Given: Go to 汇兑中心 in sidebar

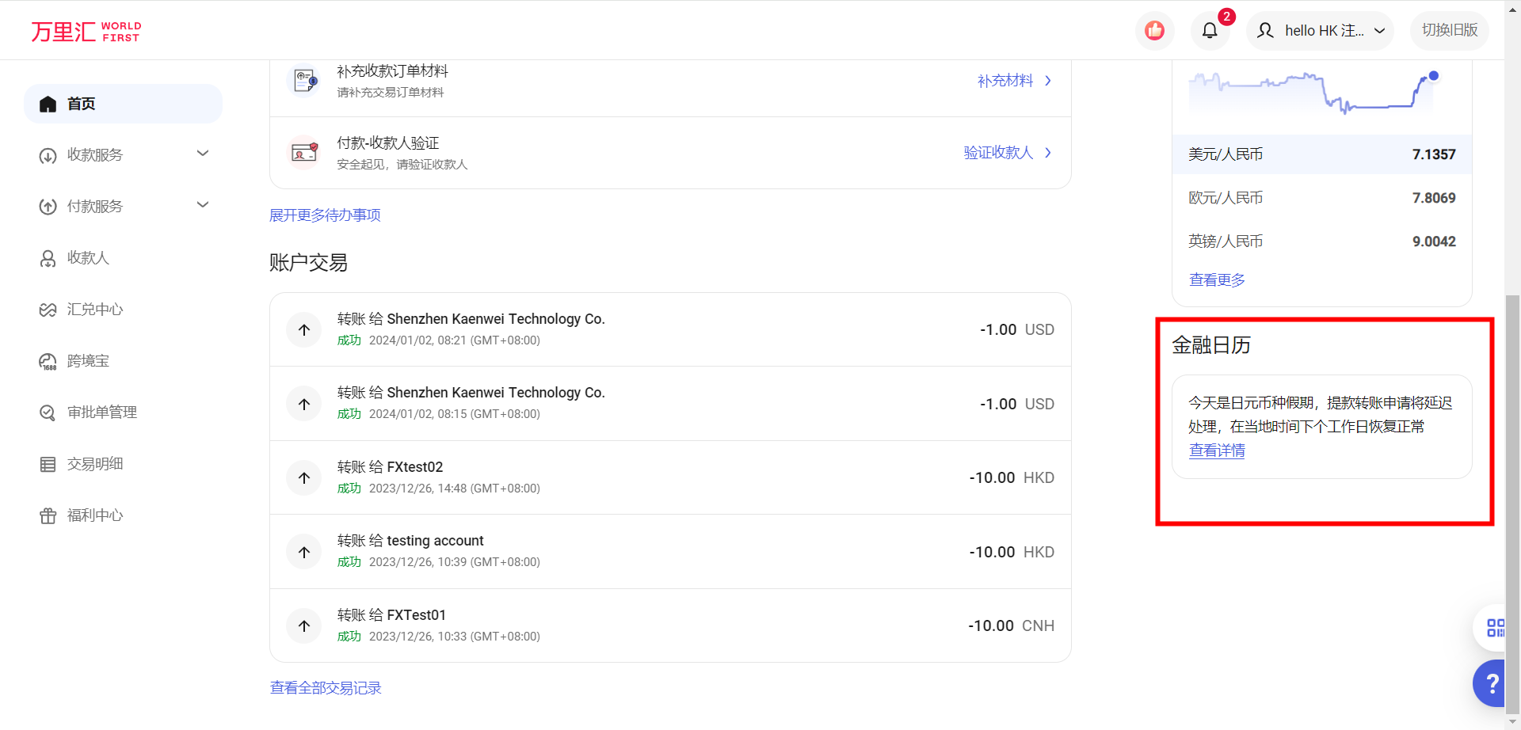Looking at the screenshot, I should click(x=94, y=310).
